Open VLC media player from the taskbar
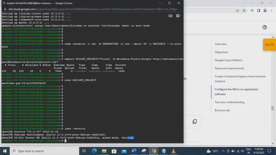 click(173, 151)
